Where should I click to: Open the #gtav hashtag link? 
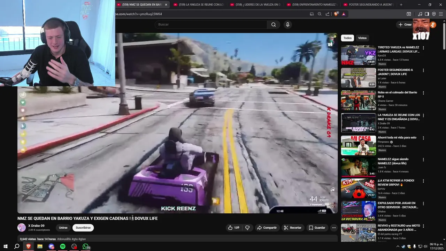[x=82, y=239]
